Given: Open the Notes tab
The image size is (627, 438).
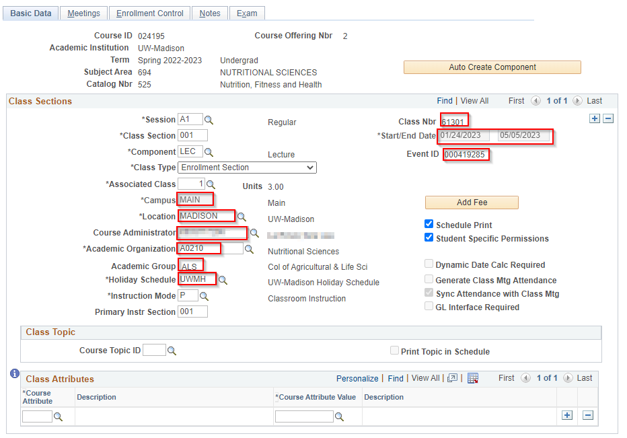Looking at the screenshot, I should point(210,13).
